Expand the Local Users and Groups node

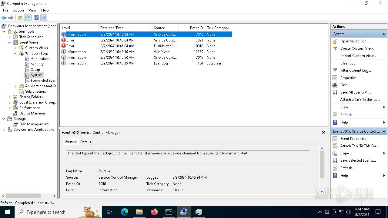pos(9,102)
